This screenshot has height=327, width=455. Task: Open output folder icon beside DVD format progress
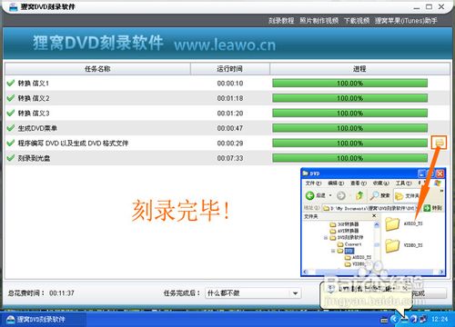pos(439,142)
